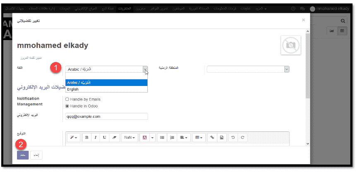Open paragraph alignment dropdown
The height and width of the screenshot is (174, 356).
click(183, 138)
